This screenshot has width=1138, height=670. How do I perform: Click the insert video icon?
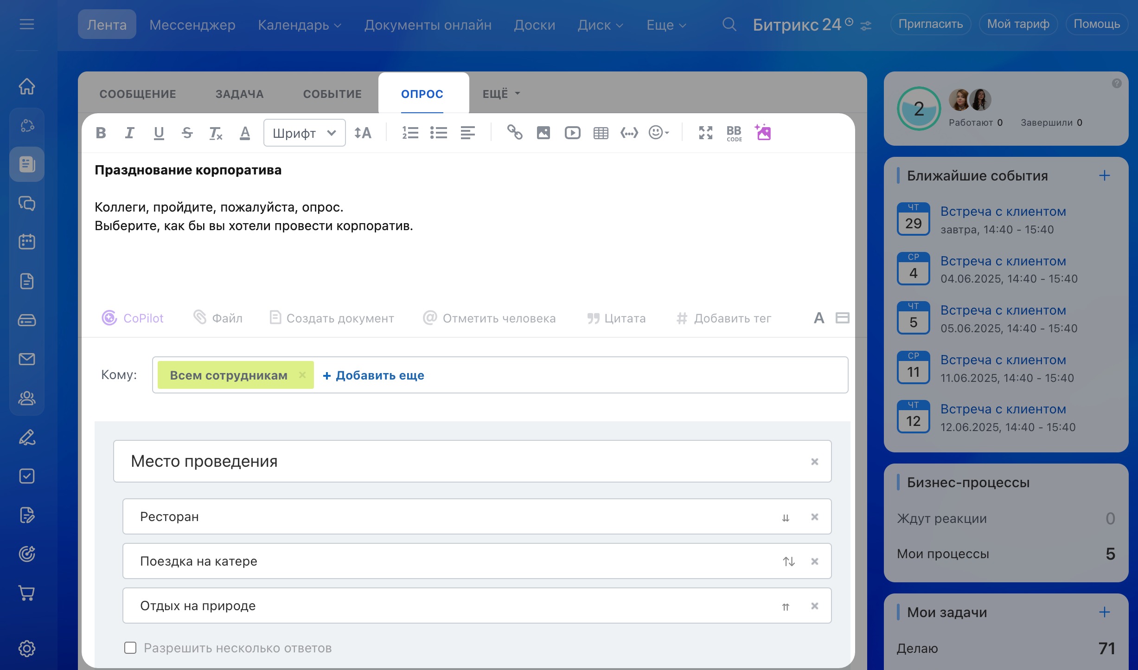[x=572, y=133]
